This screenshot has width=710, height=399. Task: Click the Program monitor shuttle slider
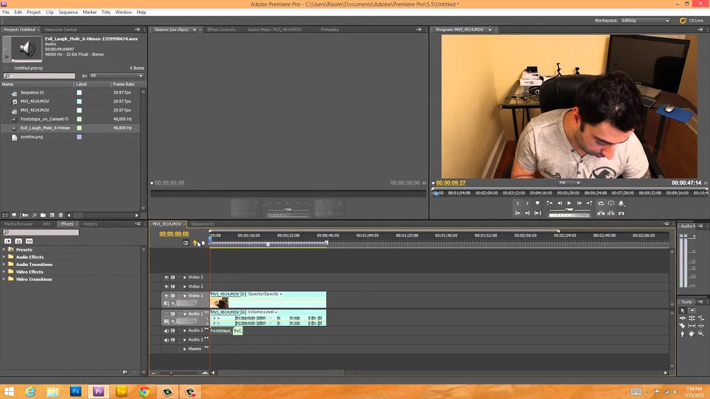[x=570, y=209]
